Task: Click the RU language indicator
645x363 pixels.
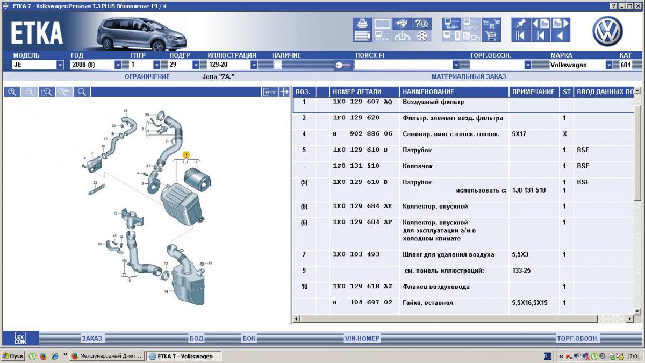Action: (x=548, y=356)
